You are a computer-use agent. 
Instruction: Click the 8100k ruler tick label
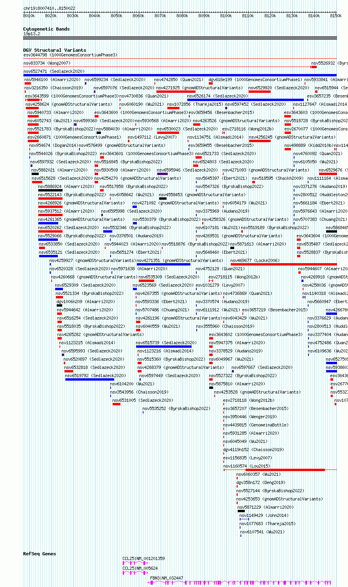226,16
